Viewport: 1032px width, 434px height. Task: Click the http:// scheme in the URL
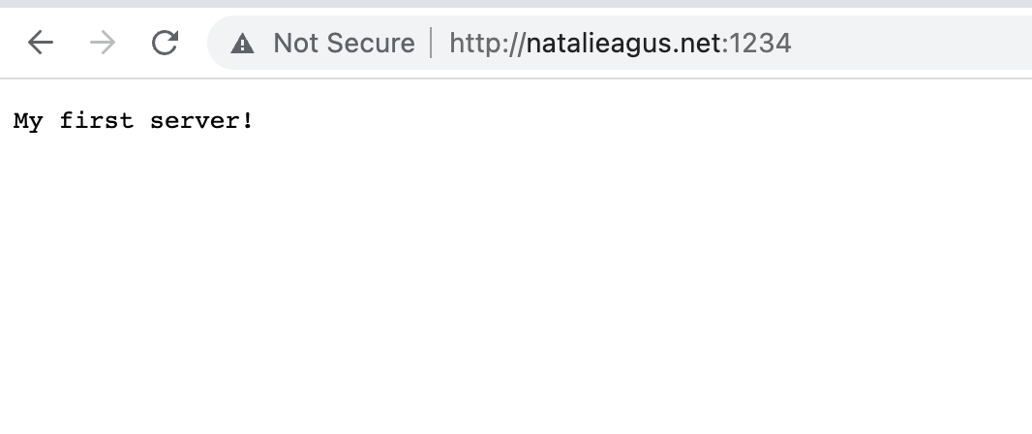[487, 44]
